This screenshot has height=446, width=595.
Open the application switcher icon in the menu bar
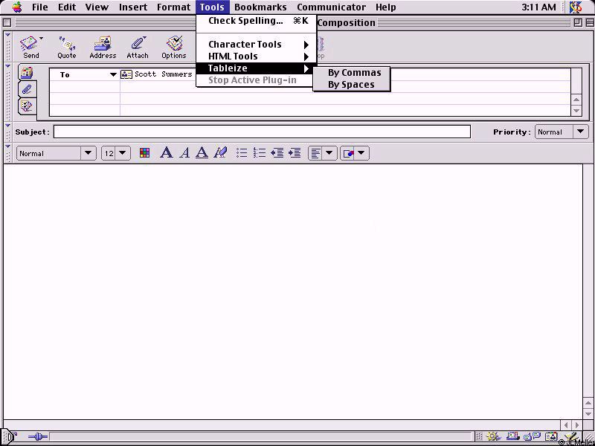576,7
